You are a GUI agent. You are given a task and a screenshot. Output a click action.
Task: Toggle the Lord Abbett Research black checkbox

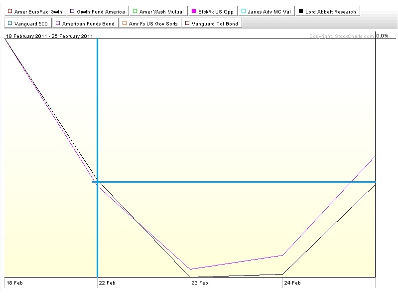[301, 11]
